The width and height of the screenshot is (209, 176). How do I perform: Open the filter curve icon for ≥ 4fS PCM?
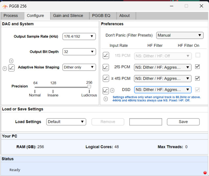(x=106, y=78)
